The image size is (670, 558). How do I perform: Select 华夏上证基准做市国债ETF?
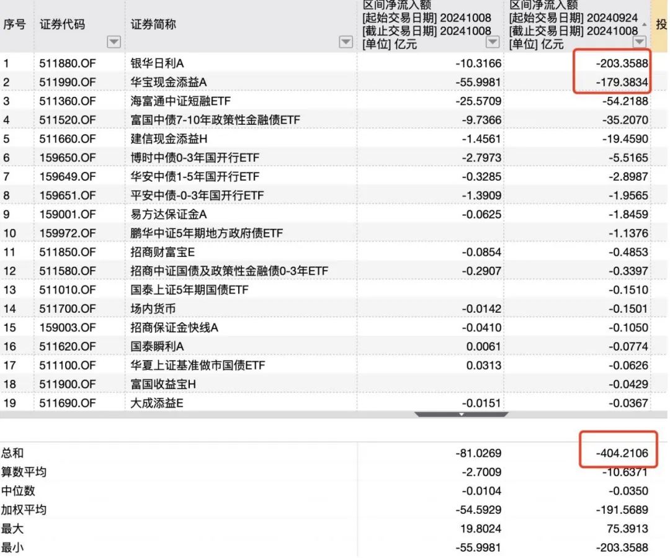tap(326, 365)
